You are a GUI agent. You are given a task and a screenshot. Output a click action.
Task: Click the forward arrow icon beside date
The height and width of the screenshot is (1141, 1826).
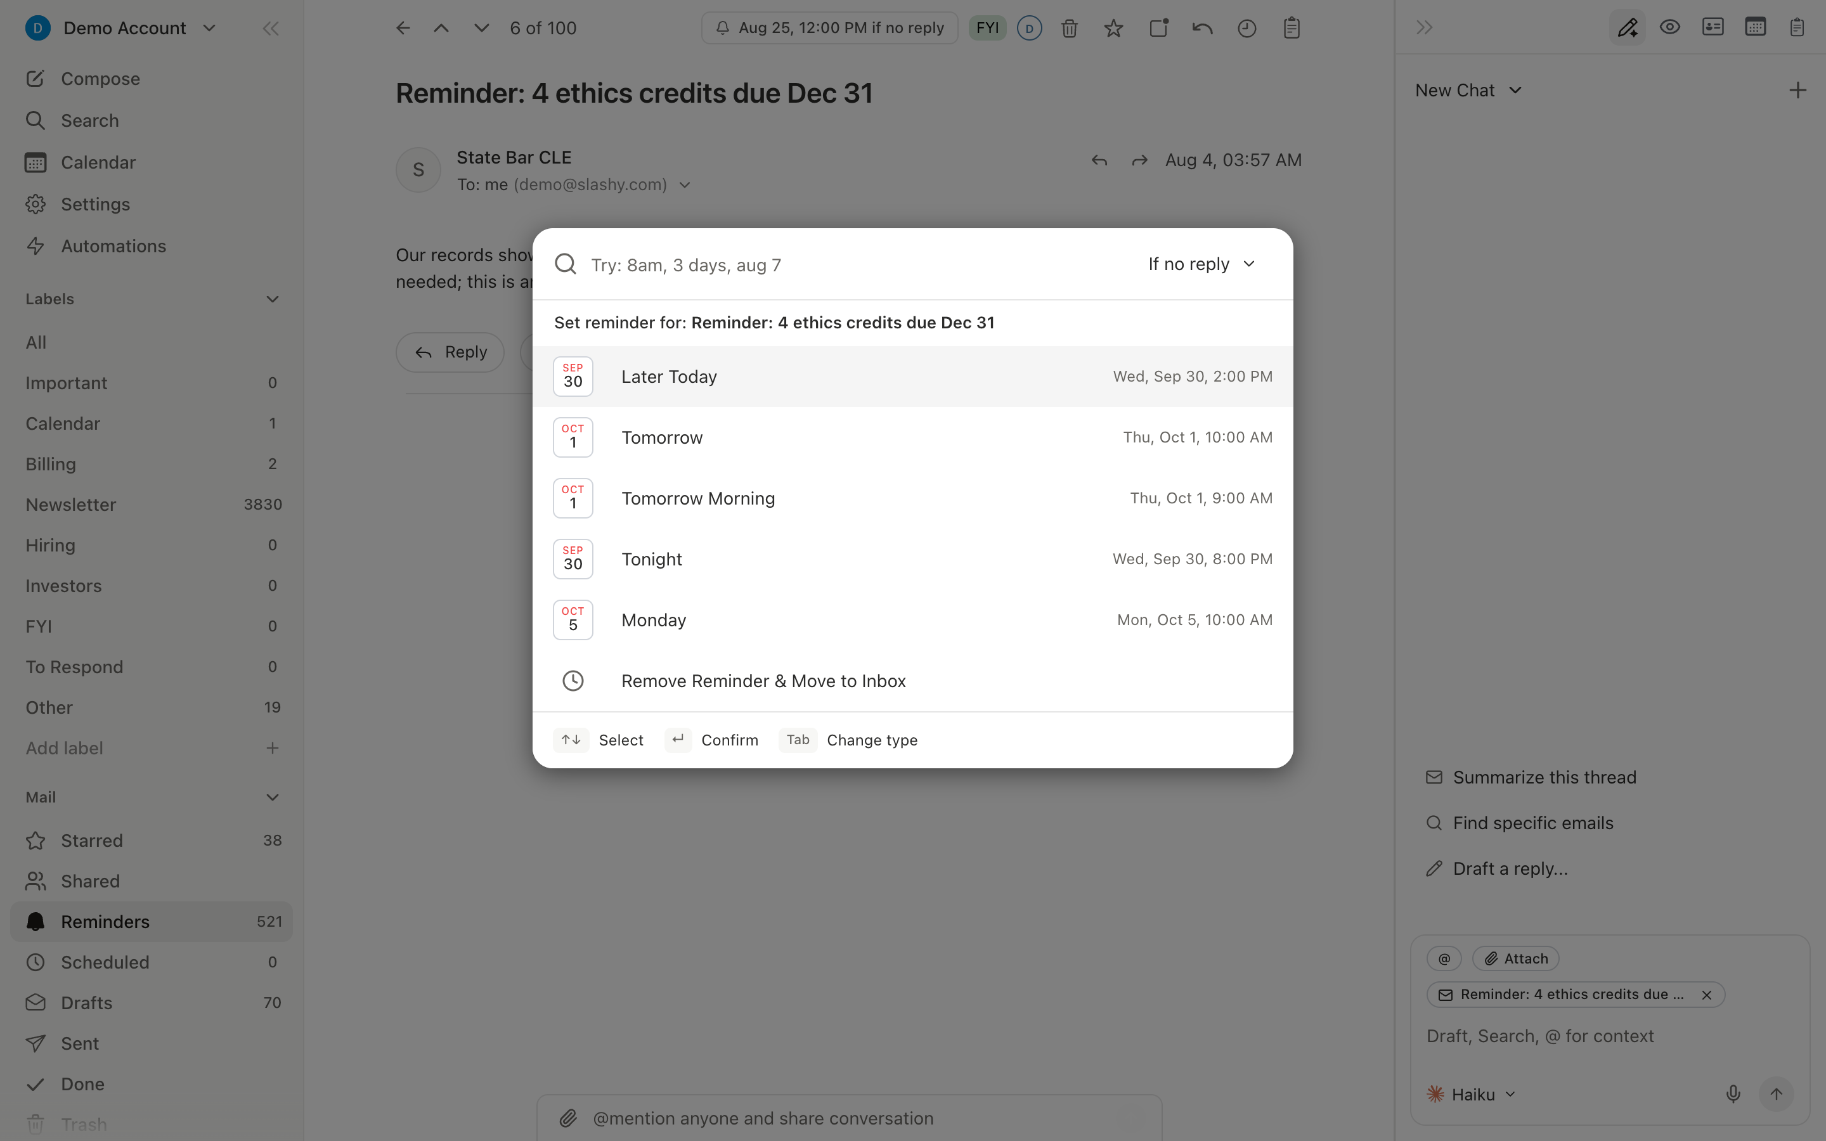(1139, 161)
